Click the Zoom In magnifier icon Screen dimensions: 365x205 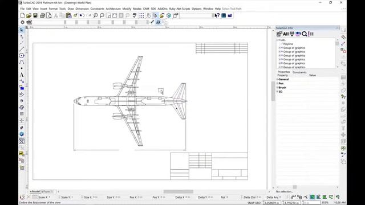pyautogui.click(x=95, y=15)
